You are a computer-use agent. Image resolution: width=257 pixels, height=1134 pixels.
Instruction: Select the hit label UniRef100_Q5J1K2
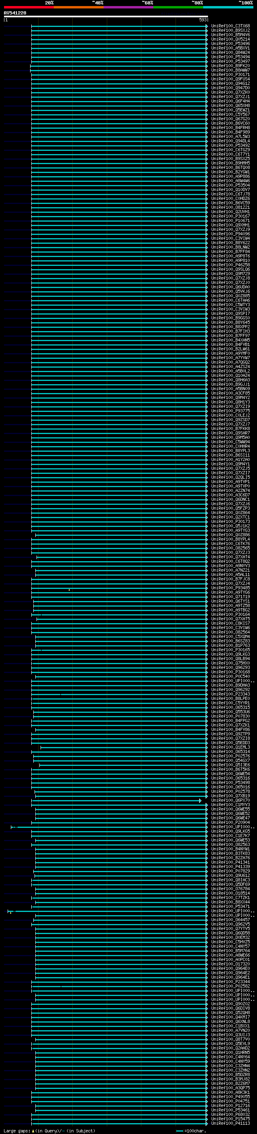(x=230, y=526)
